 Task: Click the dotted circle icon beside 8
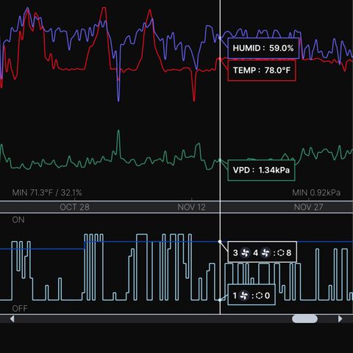[281, 253]
